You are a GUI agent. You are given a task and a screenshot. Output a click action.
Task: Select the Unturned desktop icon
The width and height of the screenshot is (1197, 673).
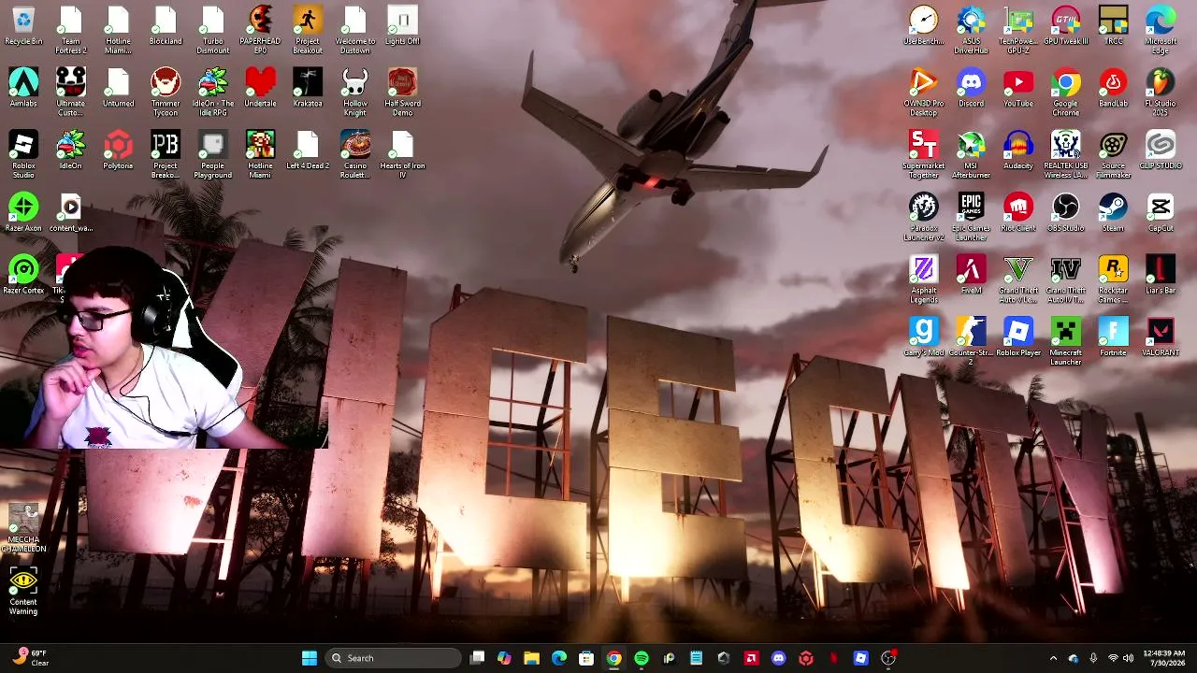118,89
